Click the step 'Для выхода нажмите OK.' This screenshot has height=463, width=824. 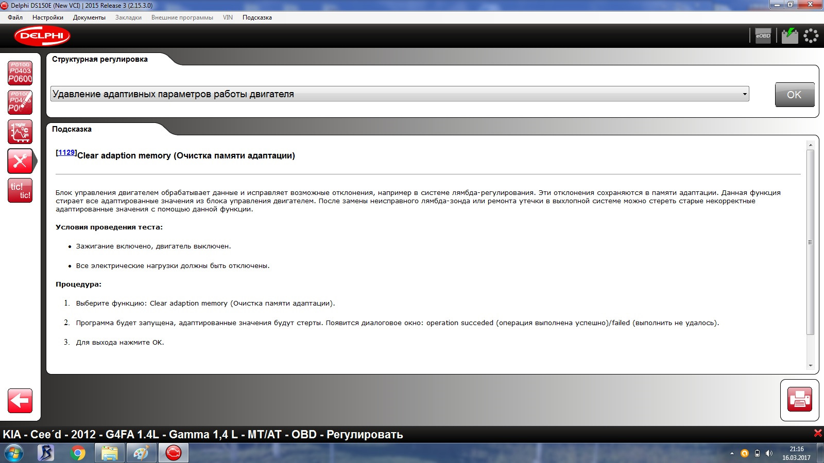click(x=120, y=342)
